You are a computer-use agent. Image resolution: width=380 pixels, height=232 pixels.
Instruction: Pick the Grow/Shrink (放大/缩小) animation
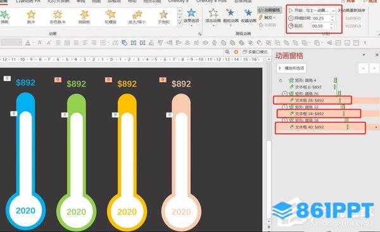137,16
